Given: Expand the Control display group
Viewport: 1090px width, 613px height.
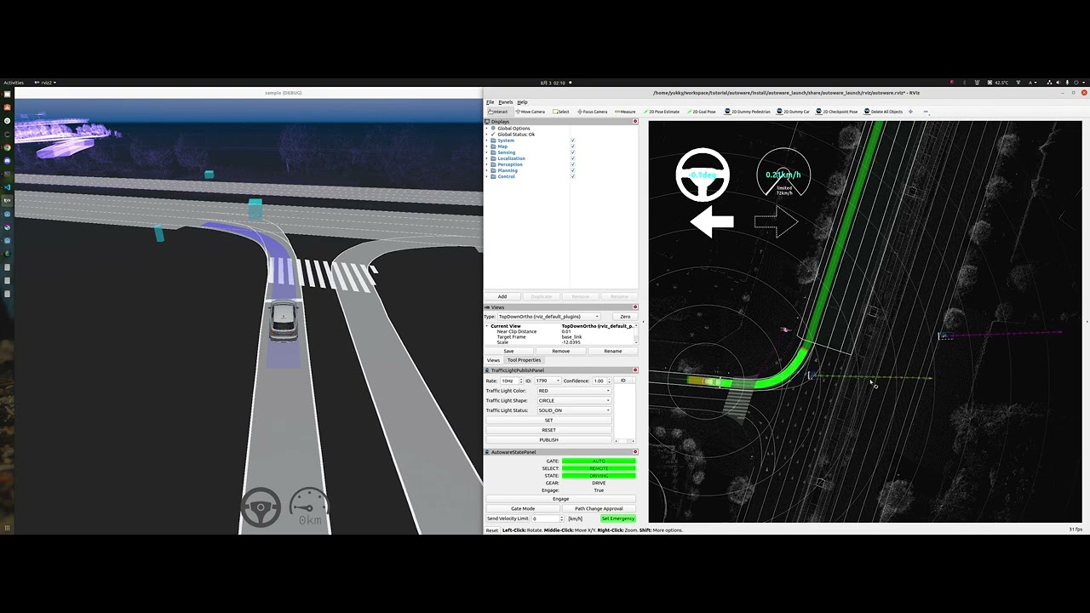Looking at the screenshot, I should [487, 176].
